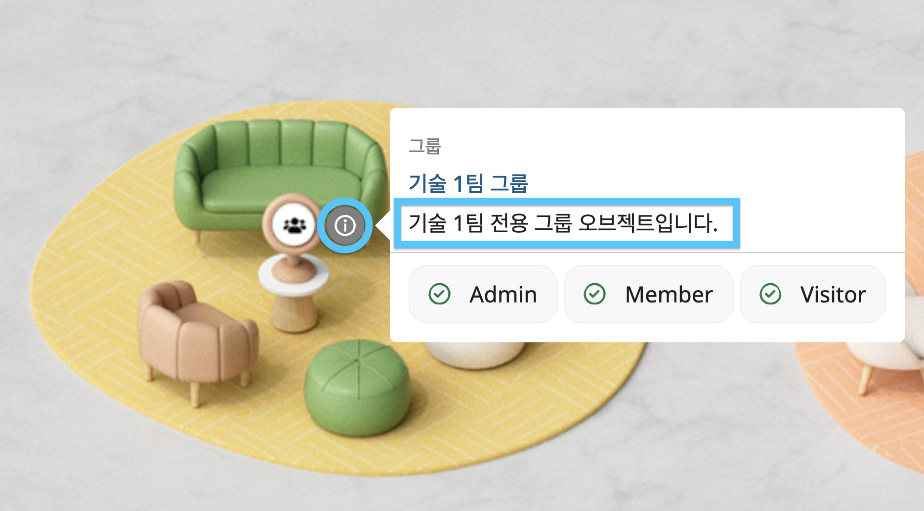Viewport: 924px width, 511px height.
Task: Click the green checkmark icon beside Admin
Action: 439,294
